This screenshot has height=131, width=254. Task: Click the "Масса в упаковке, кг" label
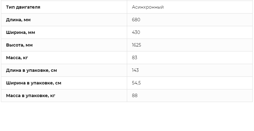(x=31, y=96)
